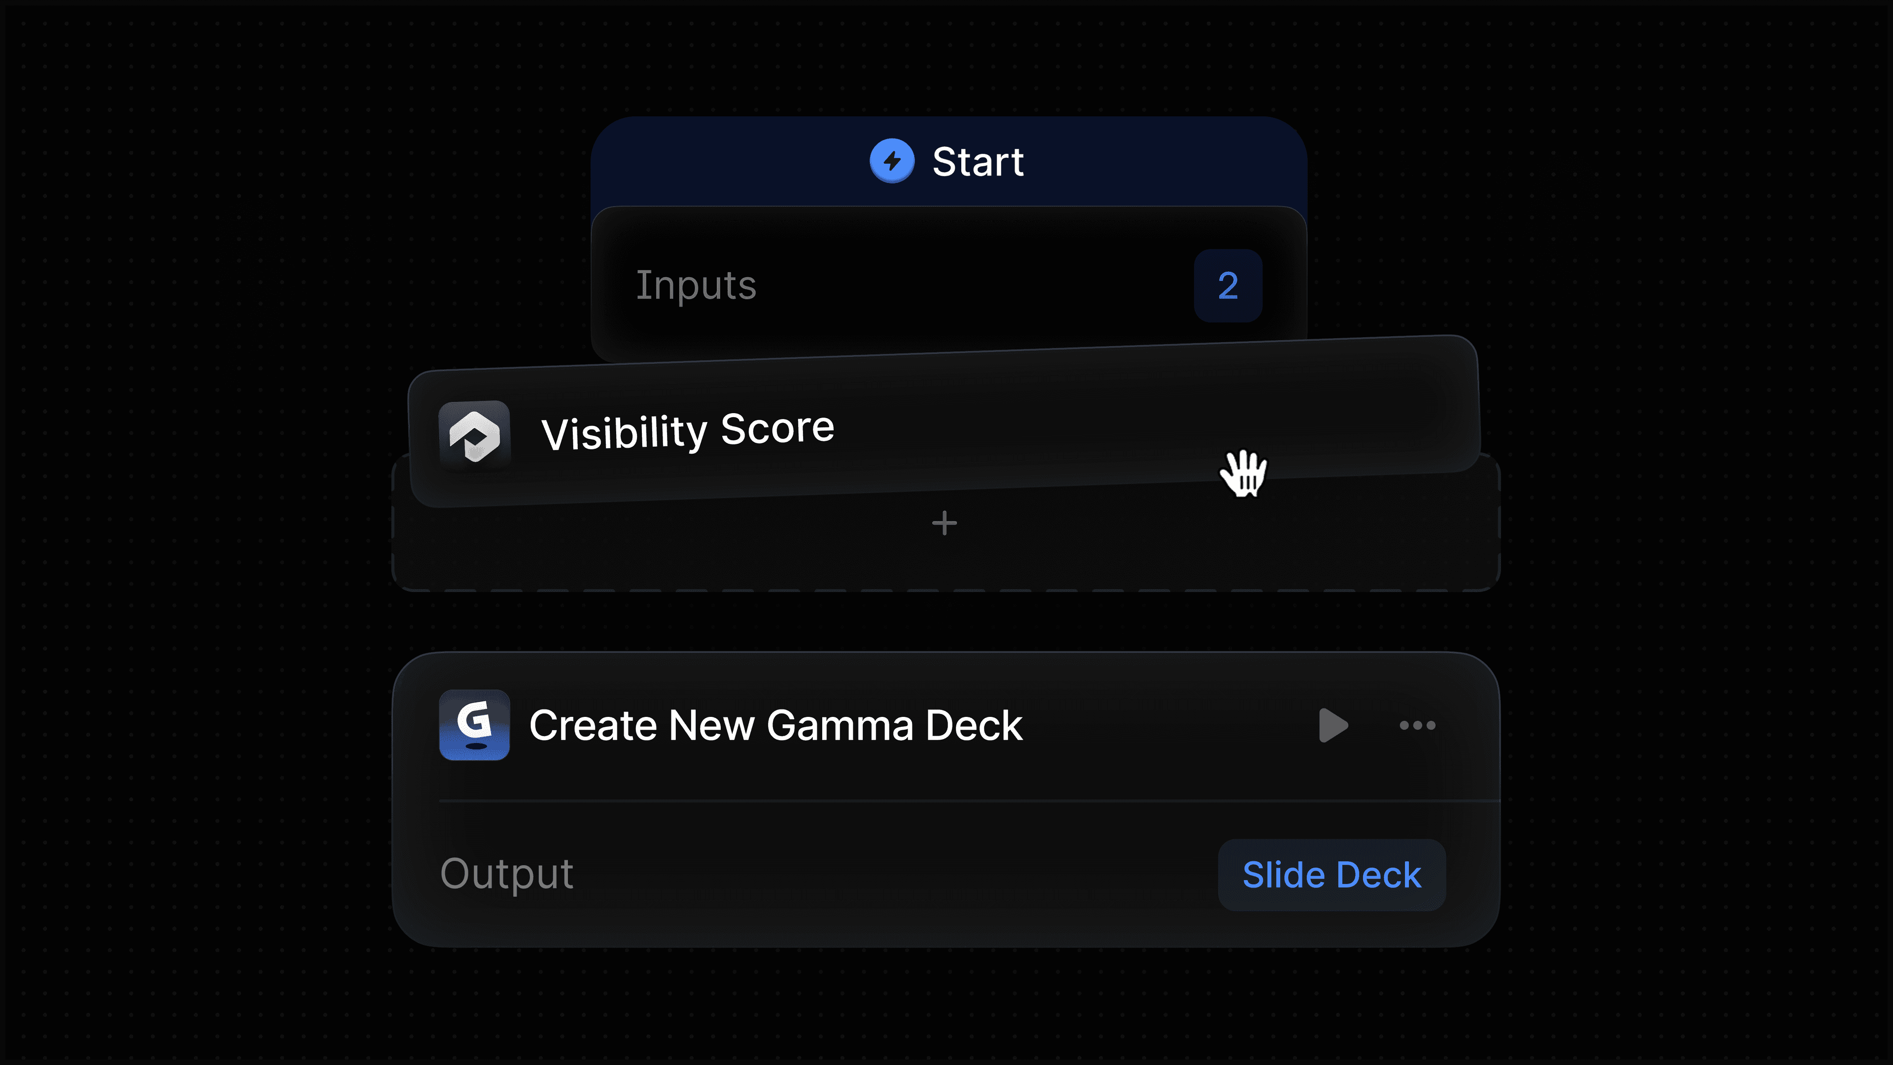Open the Inputs section of Start
Image resolution: width=1893 pixels, height=1065 pixels.
coord(948,285)
